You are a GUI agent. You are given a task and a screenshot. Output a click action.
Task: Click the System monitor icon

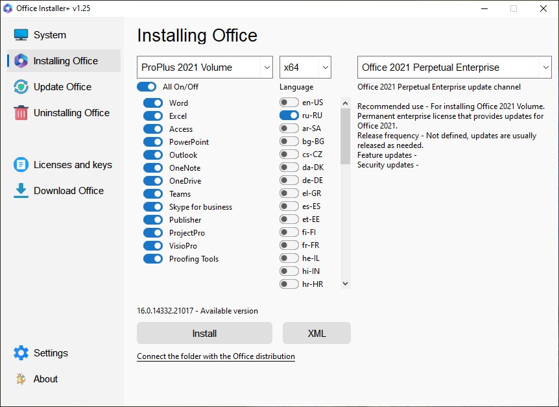click(x=21, y=35)
